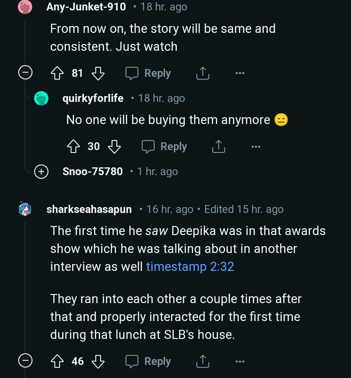Click quirkyforlife's avatar
The height and width of the screenshot is (378, 351).
(41, 98)
